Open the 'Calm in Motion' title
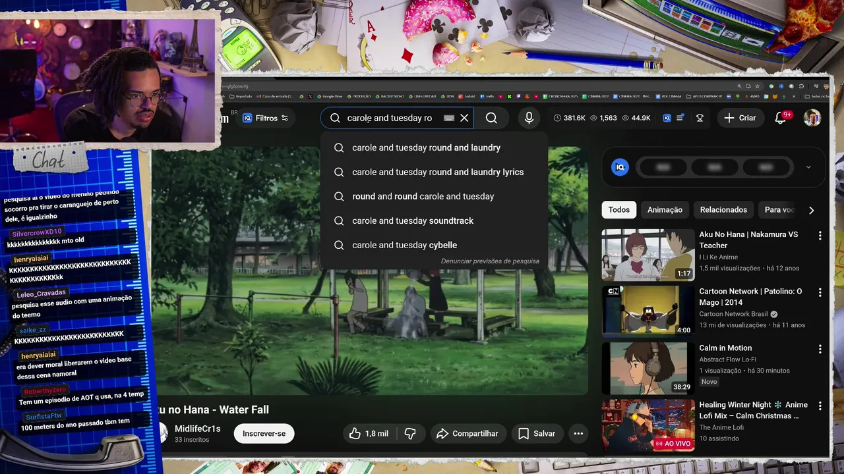Image resolution: width=844 pixels, height=474 pixels. (725, 348)
